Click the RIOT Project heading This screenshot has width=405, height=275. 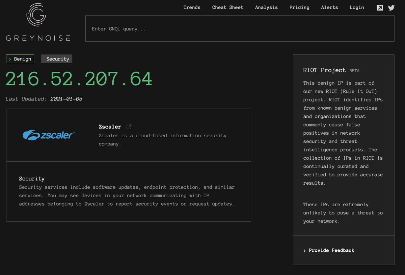324,70
